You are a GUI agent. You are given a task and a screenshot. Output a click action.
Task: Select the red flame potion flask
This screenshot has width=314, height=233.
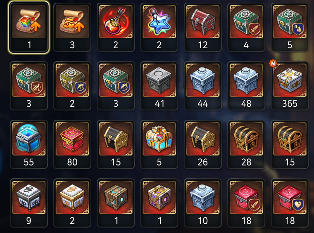(x=116, y=27)
